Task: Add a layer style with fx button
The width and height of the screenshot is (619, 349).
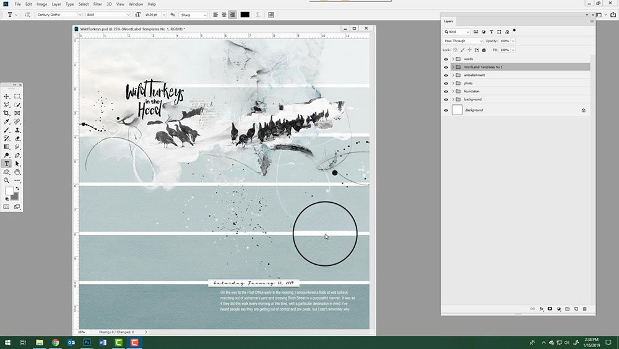Action: 541,309
